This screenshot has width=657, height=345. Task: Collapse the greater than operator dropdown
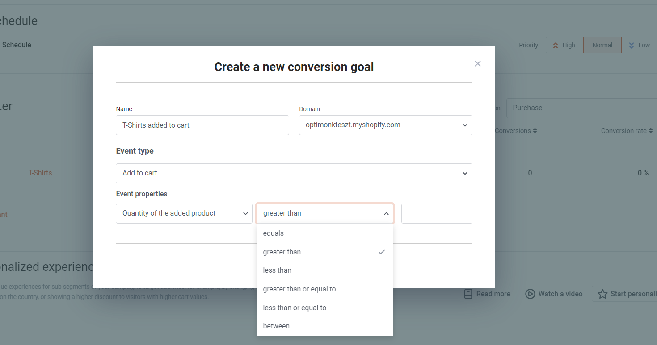click(x=325, y=213)
